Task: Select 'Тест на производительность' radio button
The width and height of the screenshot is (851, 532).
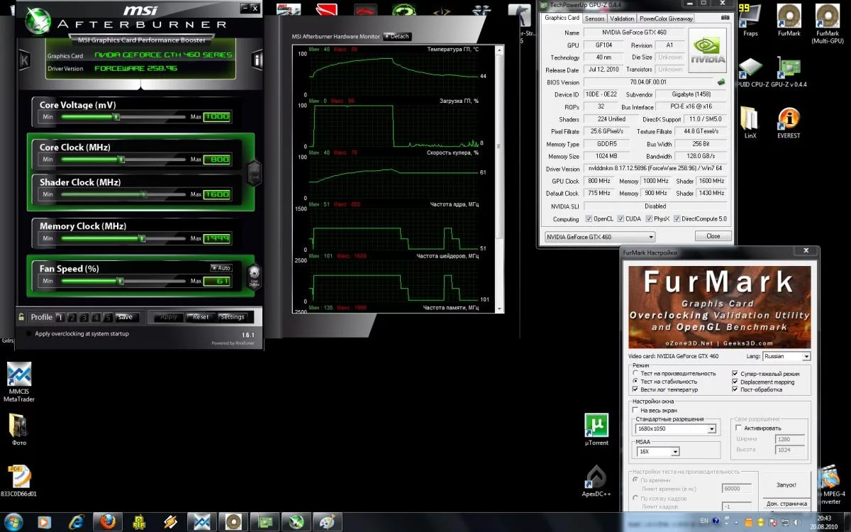Action: tap(635, 373)
